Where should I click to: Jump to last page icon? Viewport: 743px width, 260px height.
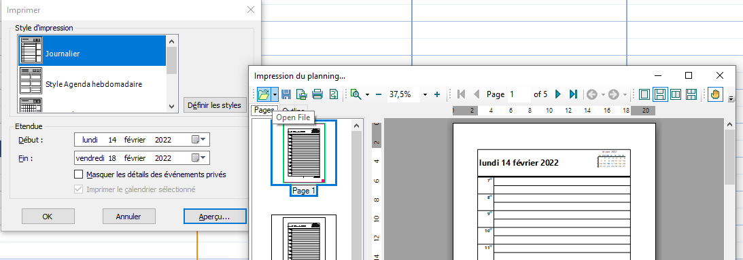(573, 94)
